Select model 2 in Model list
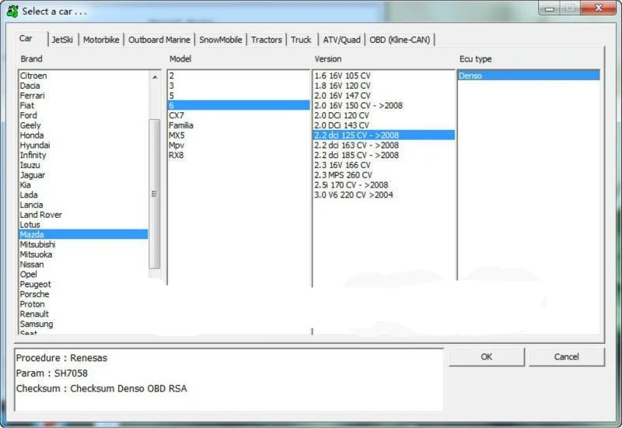The image size is (622, 428). pyautogui.click(x=239, y=75)
